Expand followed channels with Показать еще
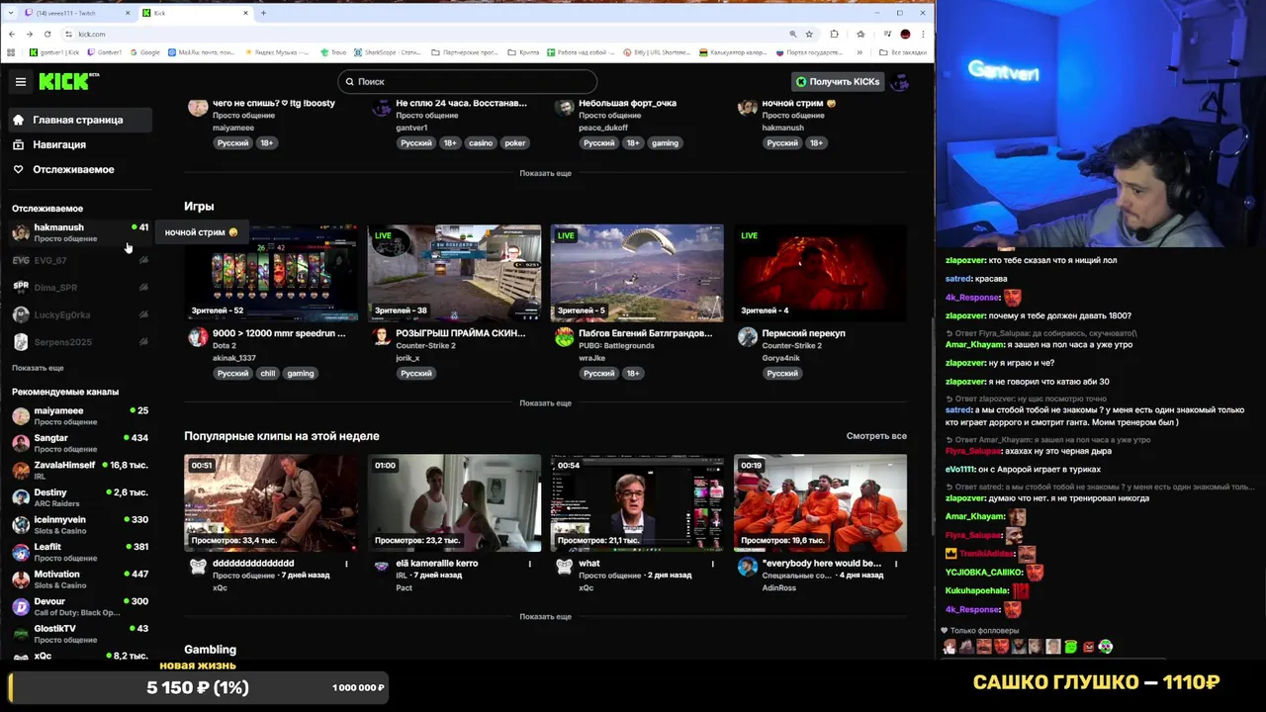 pyautogui.click(x=38, y=368)
